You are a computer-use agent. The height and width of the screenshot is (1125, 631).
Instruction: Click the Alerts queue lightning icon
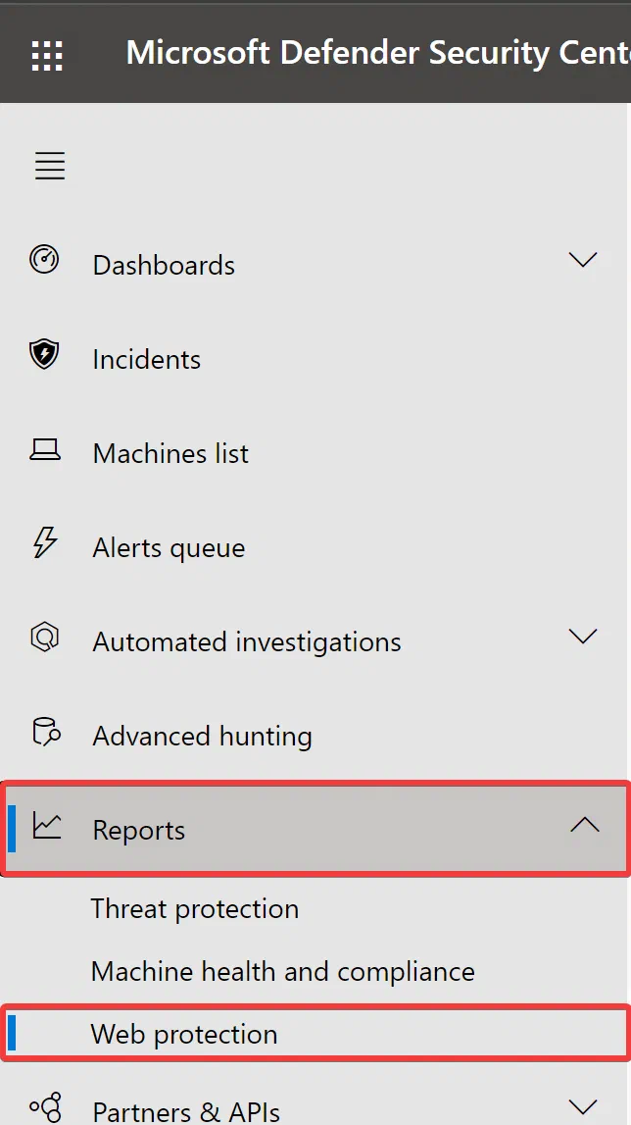45,542
